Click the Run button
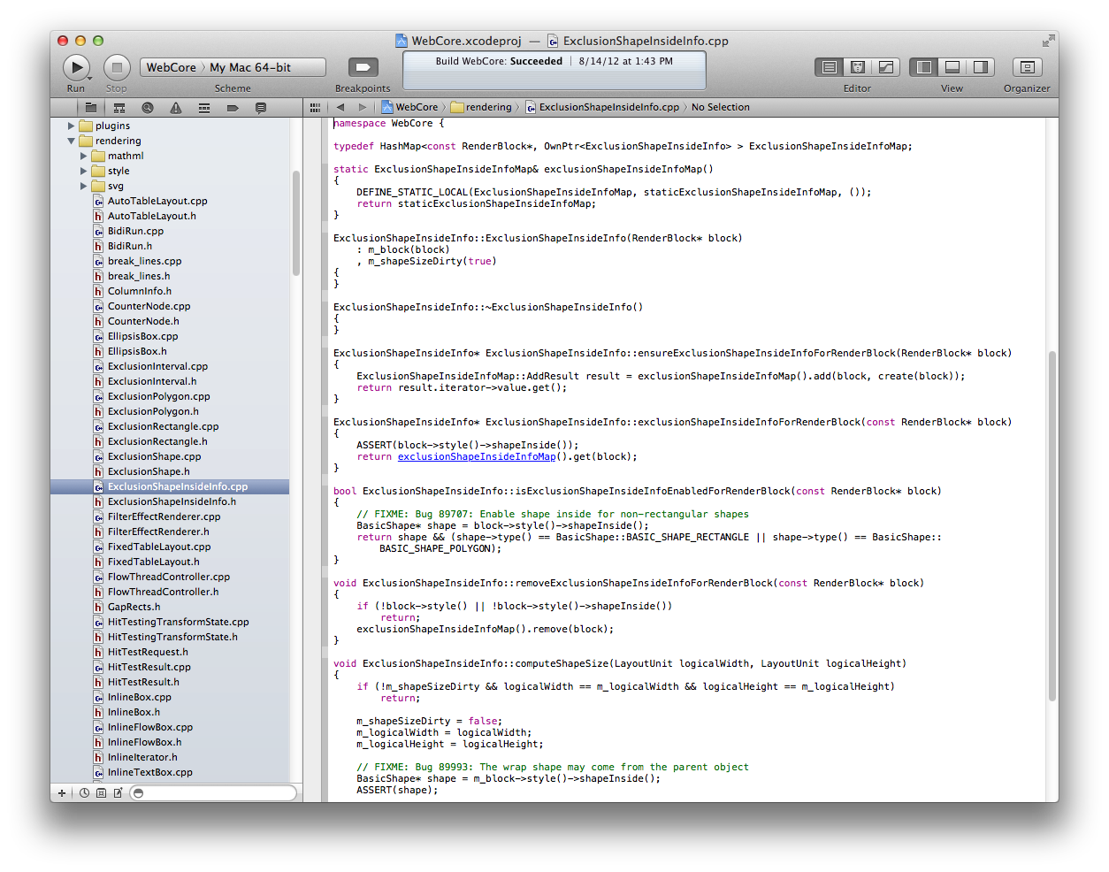1109x872 pixels. (x=76, y=66)
